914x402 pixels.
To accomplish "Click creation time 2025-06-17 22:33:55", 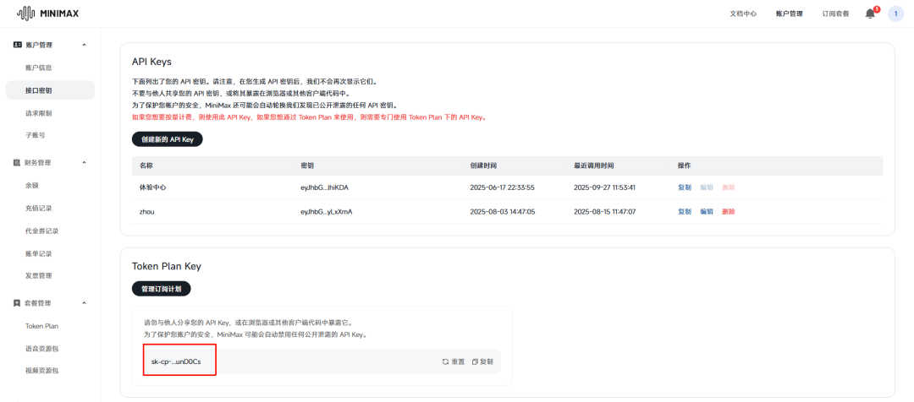I will (x=503, y=187).
